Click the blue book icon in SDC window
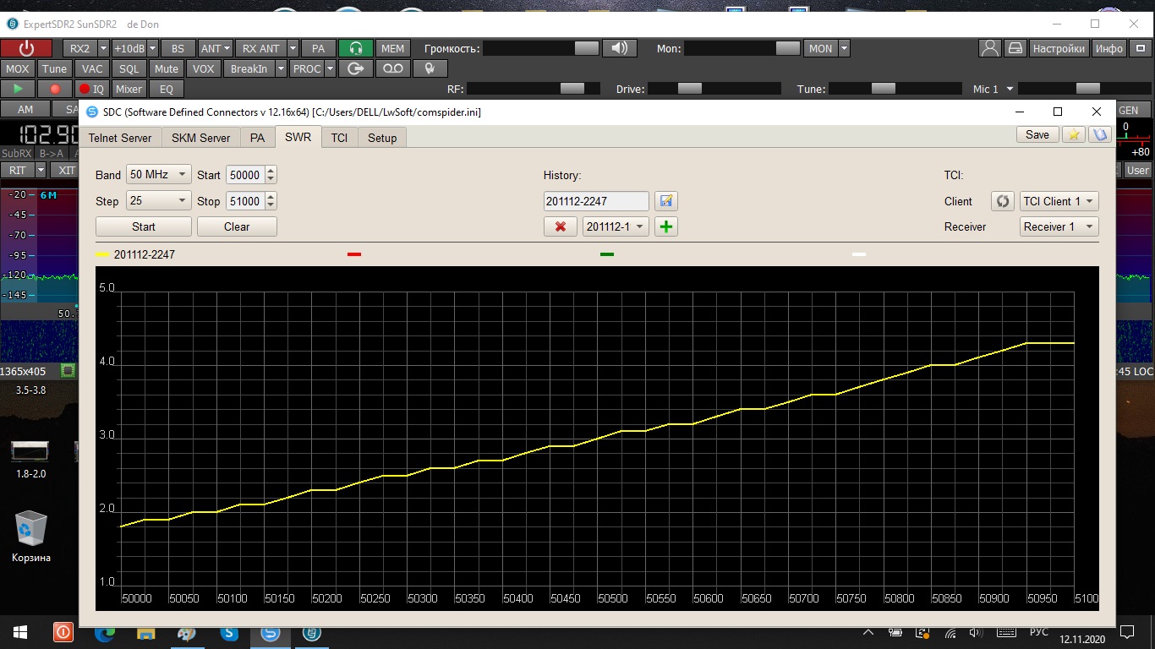1155x649 pixels. tap(1099, 134)
